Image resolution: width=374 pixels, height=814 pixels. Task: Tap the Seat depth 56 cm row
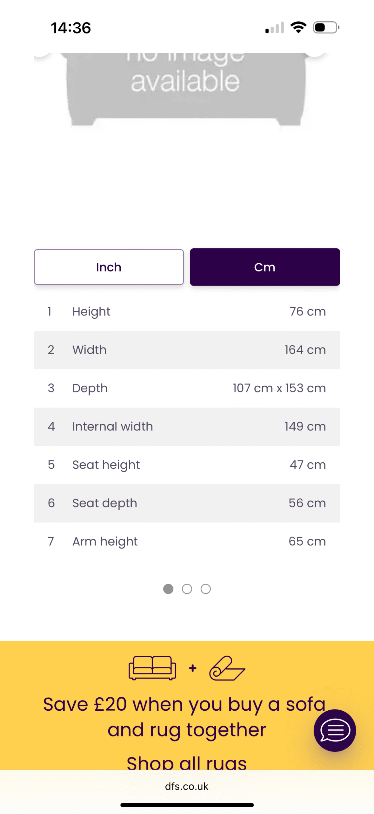point(187,503)
